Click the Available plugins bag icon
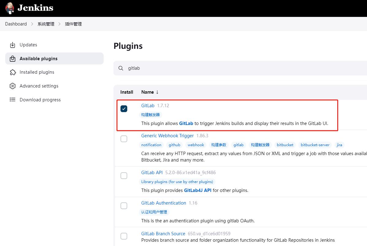 12,58
